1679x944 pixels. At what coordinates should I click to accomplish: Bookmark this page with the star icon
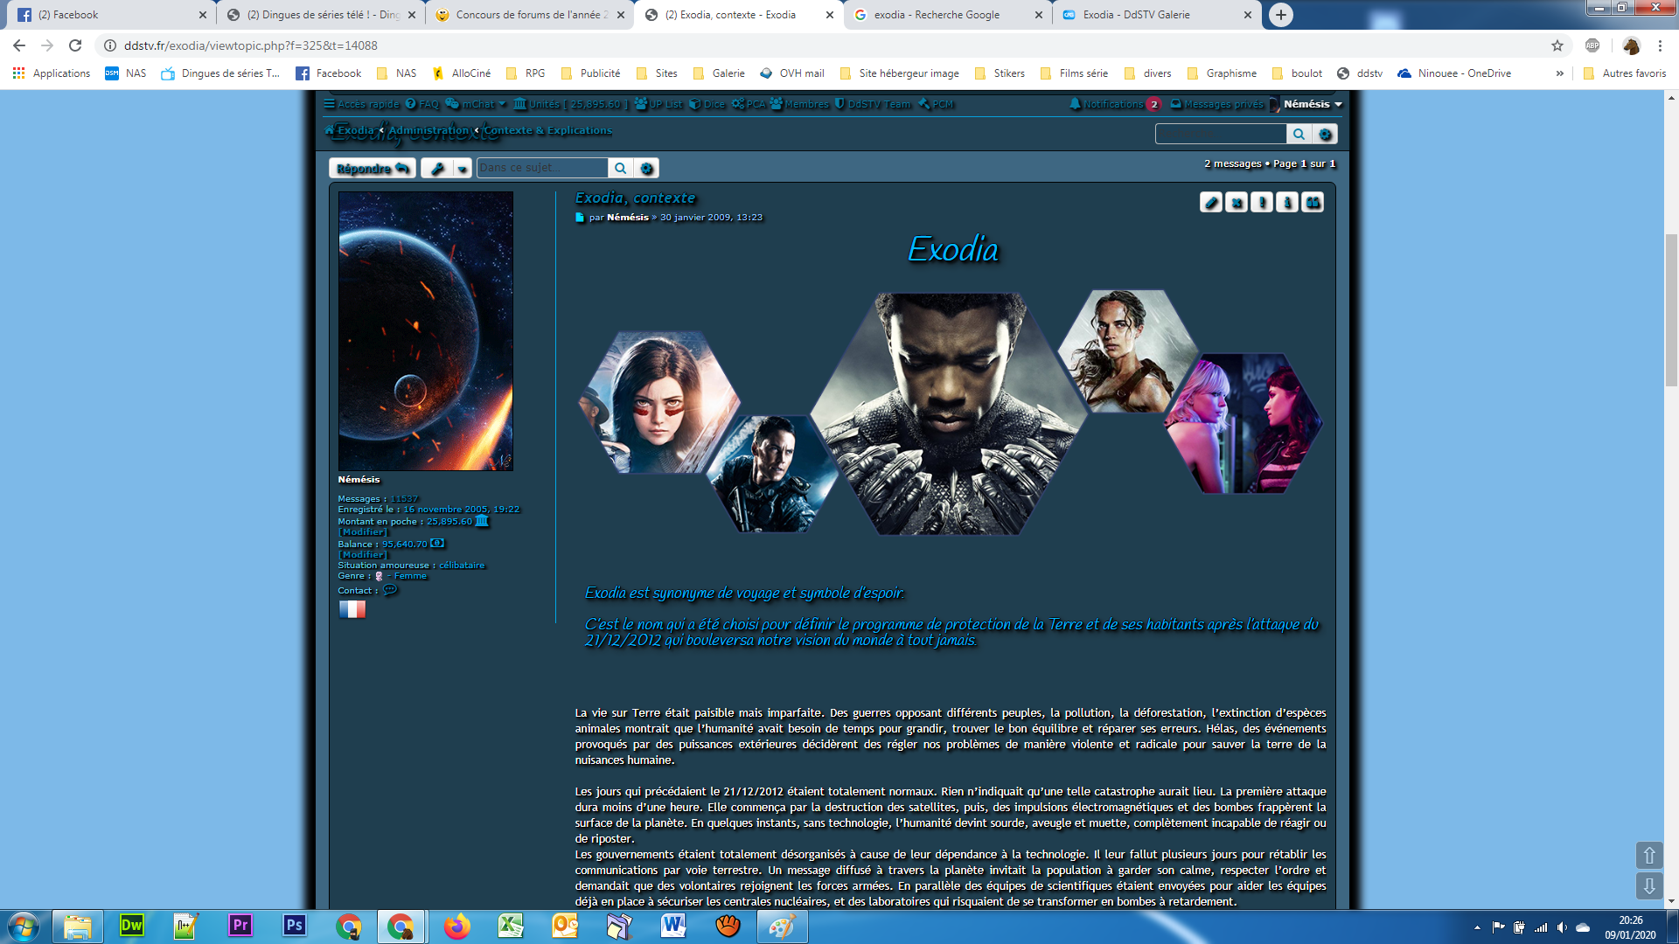click(x=1557, y=45)
